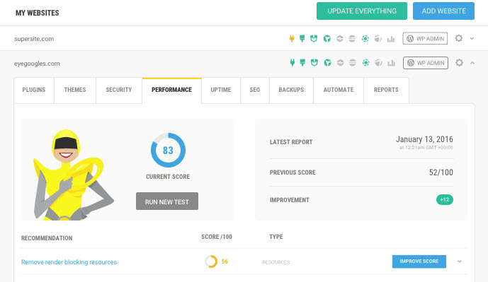Screen dimensions: 488x282
Task: Click the gray automate icon for eyegoogles.com
Action: coord(379,63)
